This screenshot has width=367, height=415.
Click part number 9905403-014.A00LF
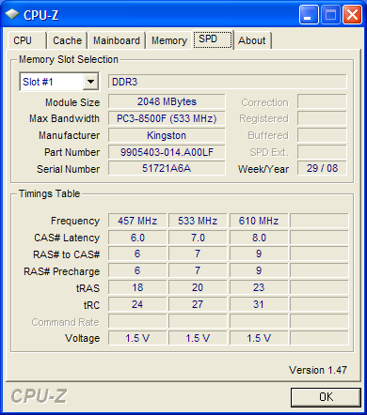pyautogui.click(x=167, y=152)
